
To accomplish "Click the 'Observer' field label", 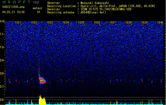I will [54, 3].
